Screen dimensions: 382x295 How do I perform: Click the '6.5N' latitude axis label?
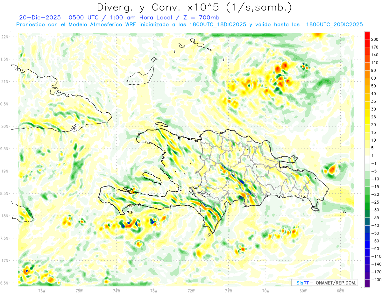click(x=4, y=283)
